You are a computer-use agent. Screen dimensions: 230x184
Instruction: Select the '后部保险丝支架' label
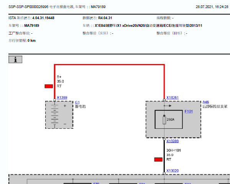(x=215, y=107)
